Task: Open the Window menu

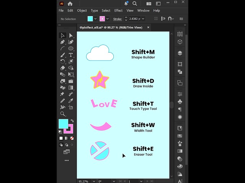Action: pyautogui.click(x=143, y=11)
